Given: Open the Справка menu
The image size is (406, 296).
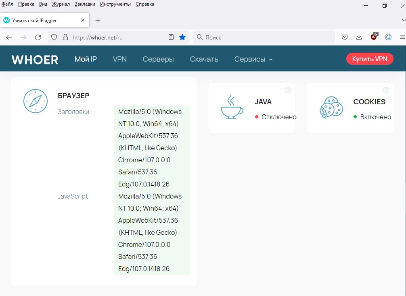Looking at the screenshot, I should [145, 4].
